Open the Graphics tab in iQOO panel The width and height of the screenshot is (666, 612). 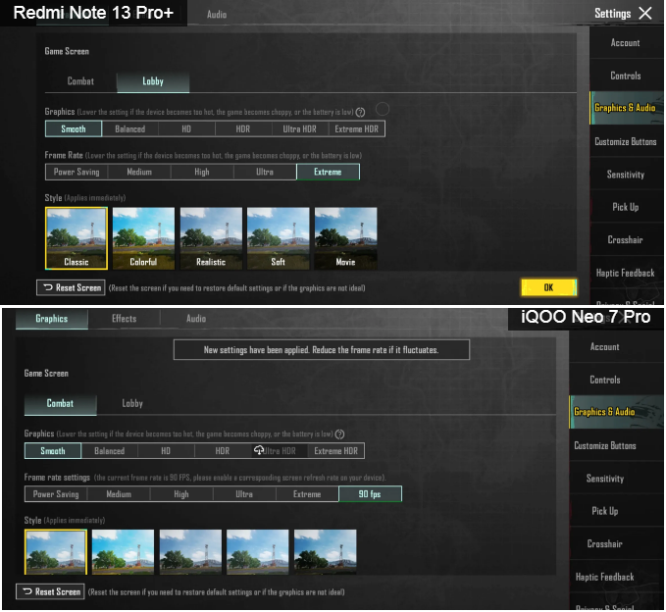[52, 319]
